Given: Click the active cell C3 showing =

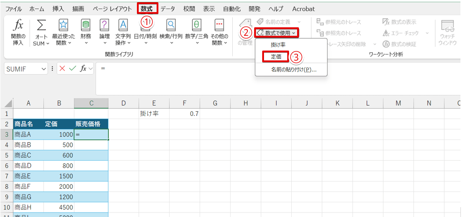Looking at the screenshot, I should tap(91, 134).
